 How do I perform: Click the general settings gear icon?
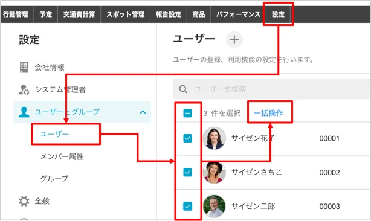click(24, 201)
